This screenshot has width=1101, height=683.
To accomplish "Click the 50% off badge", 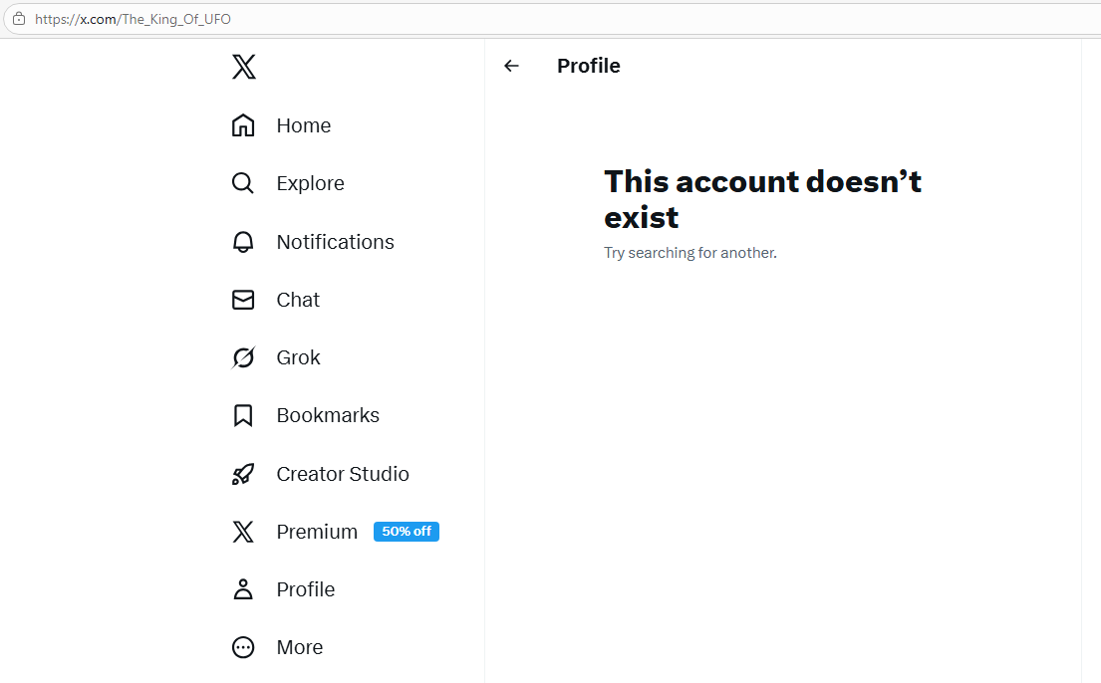I will (x=407, y=532).
